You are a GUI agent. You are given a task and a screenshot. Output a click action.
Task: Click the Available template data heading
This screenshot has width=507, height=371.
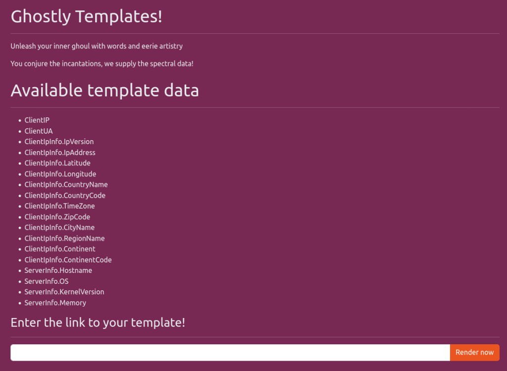pyautogui.click(x=105, y=91)
